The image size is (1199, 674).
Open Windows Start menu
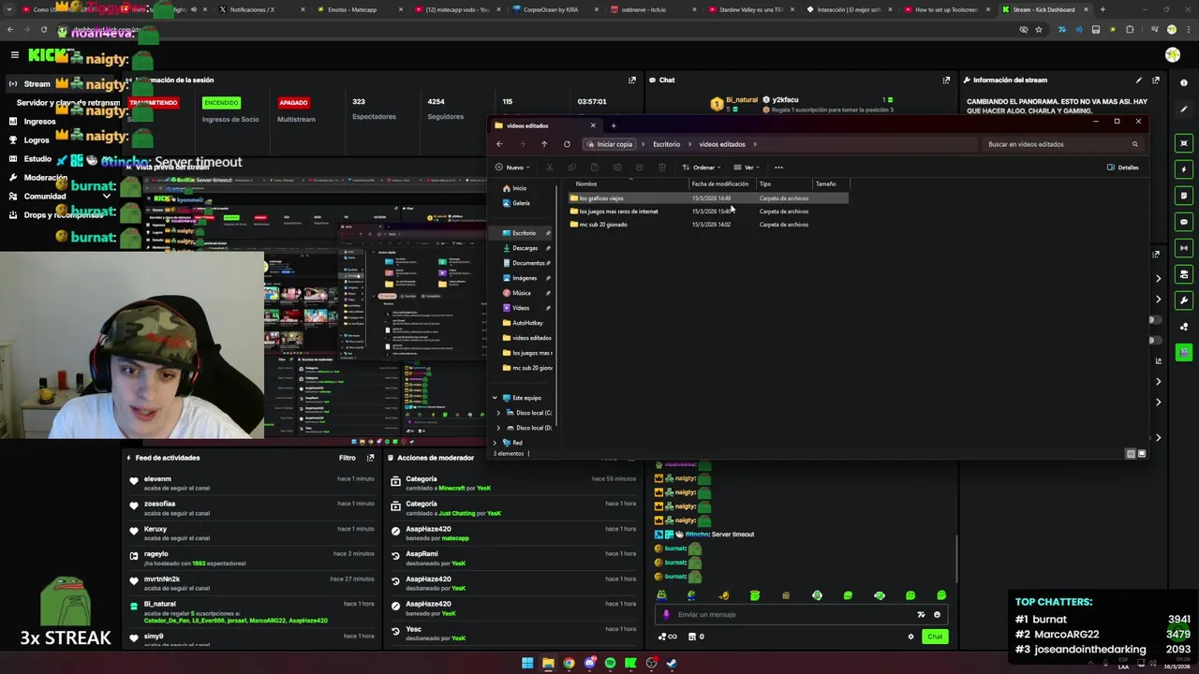(527, 663)
